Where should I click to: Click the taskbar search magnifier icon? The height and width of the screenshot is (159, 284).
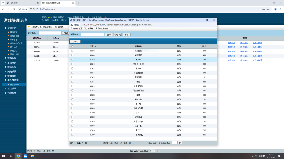tap(11, 156)
